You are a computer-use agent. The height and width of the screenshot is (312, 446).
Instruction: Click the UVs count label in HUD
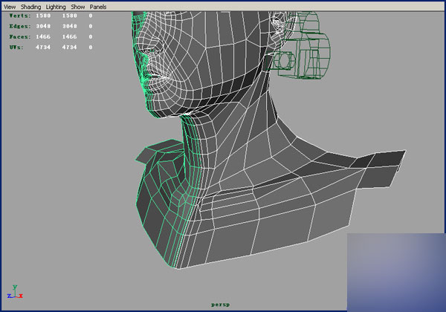(x=16, y=47)
